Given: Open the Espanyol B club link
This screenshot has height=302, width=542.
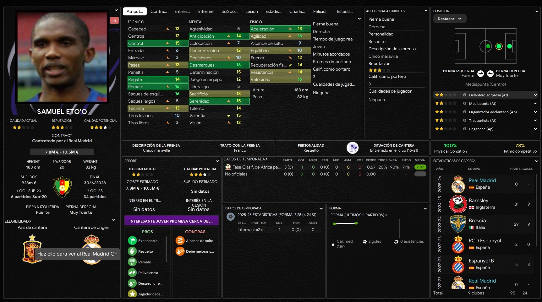Looking at the screenshot, I should click(481, 261).
